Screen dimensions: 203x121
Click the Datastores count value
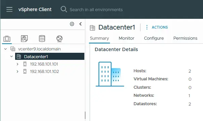point(190,104)
